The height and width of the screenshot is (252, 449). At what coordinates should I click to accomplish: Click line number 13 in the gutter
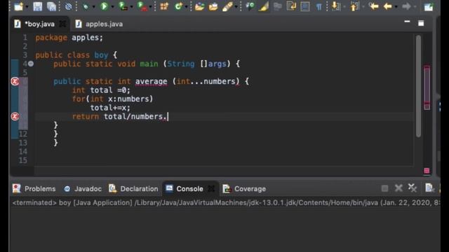point(23,143)
